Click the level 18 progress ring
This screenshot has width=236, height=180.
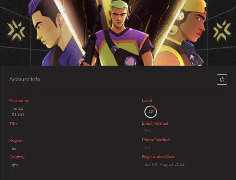click(x=151, y=111)
